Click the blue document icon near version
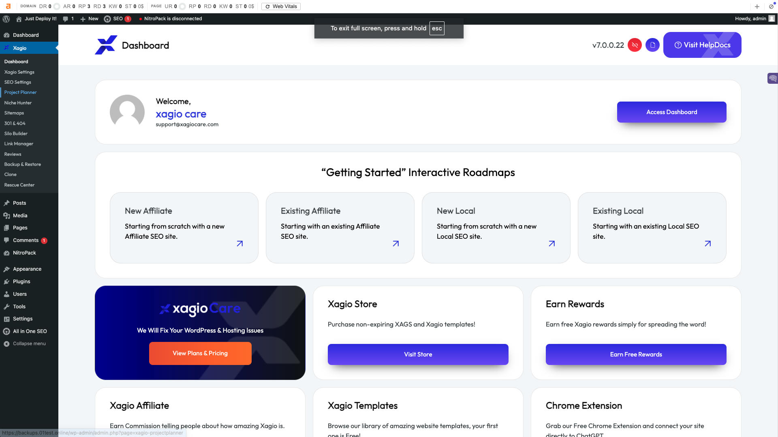The width and height of the screenshot is (778, 437). (x=652, y=45)
